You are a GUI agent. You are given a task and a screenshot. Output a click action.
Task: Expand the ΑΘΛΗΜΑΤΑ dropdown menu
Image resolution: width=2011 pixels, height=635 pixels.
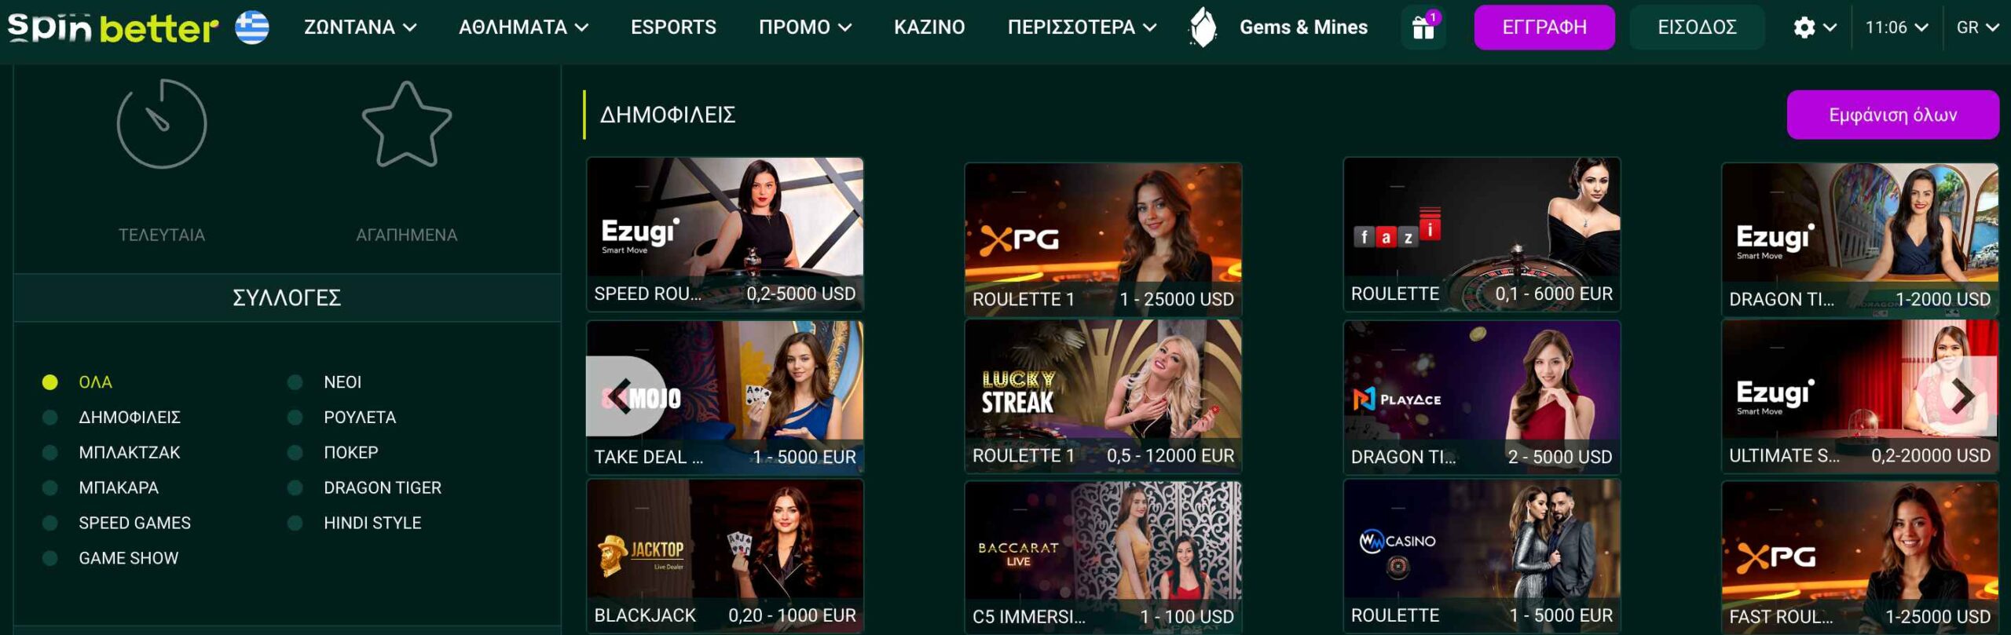click(524, 27)
